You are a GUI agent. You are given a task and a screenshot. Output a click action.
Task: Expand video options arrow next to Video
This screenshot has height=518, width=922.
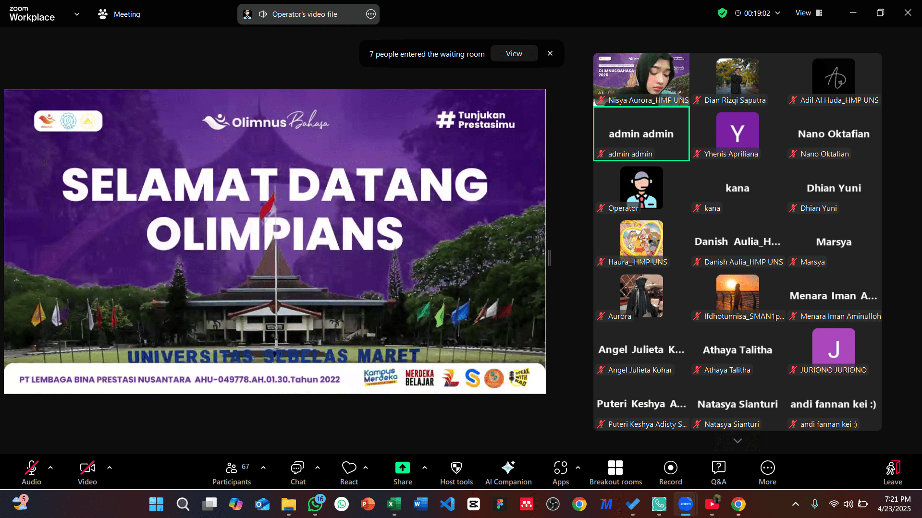pyautogui.click(x=110, y=467)
